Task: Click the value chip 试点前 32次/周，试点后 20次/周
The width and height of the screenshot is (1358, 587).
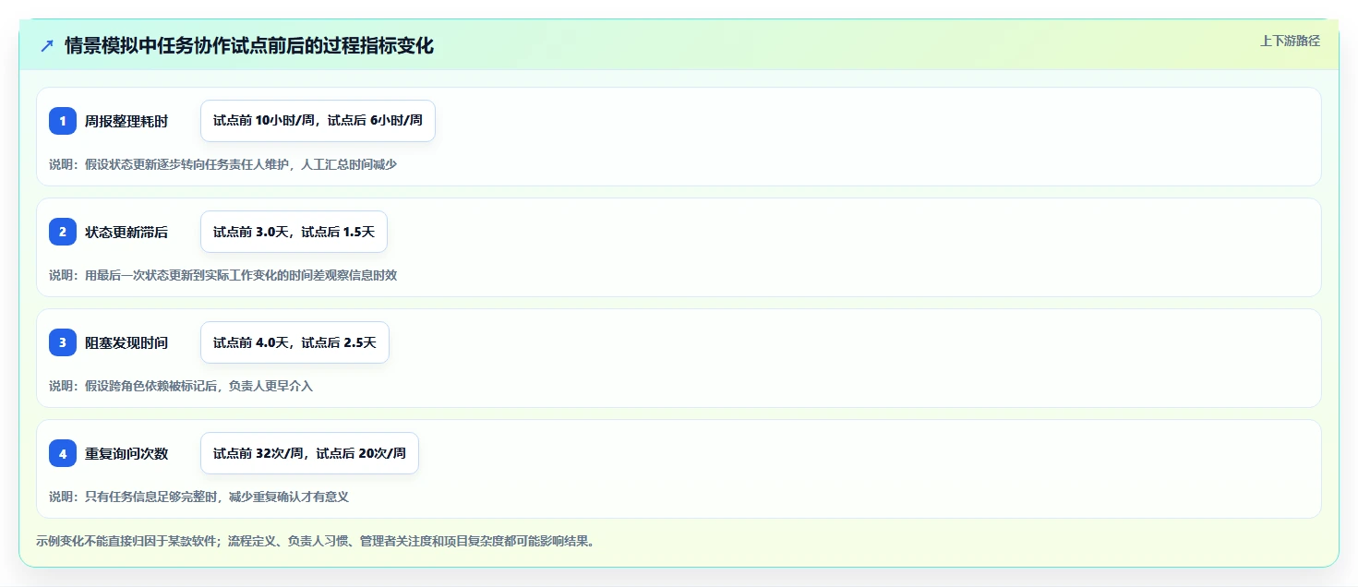Action: click(x=309, y=453)
